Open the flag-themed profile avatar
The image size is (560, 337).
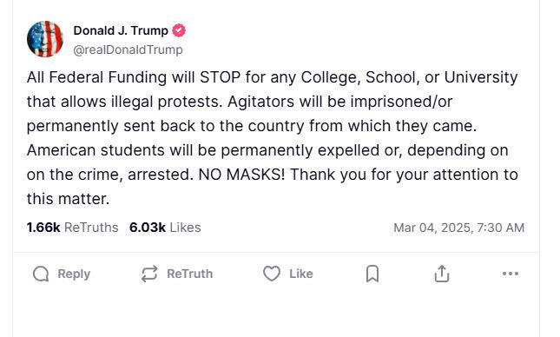point(45,39)
